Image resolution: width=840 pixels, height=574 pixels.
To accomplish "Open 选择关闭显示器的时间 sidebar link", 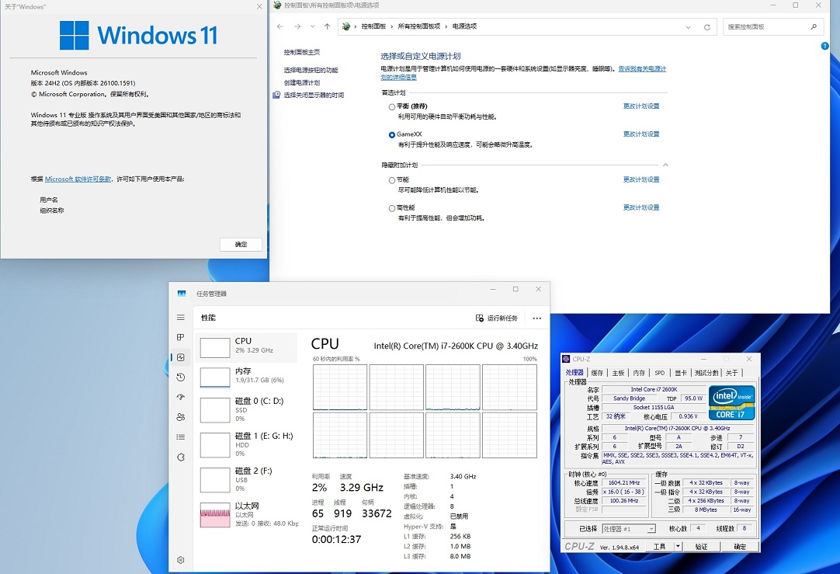I will tap(314, 95).
